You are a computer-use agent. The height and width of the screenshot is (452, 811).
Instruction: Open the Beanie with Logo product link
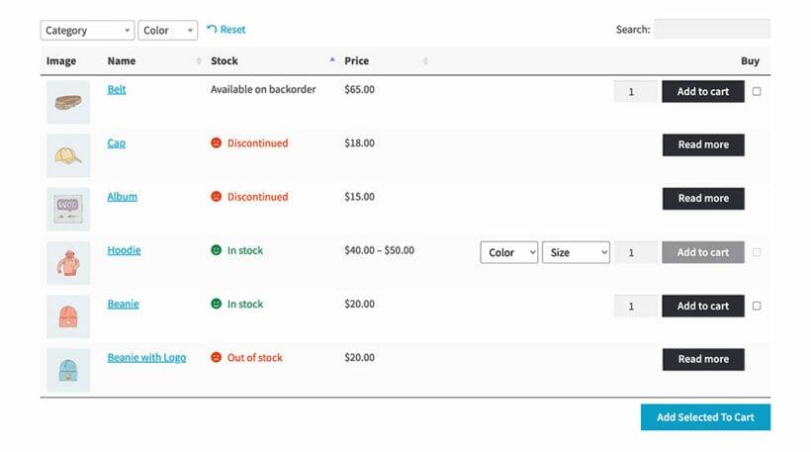click(146, 357)
